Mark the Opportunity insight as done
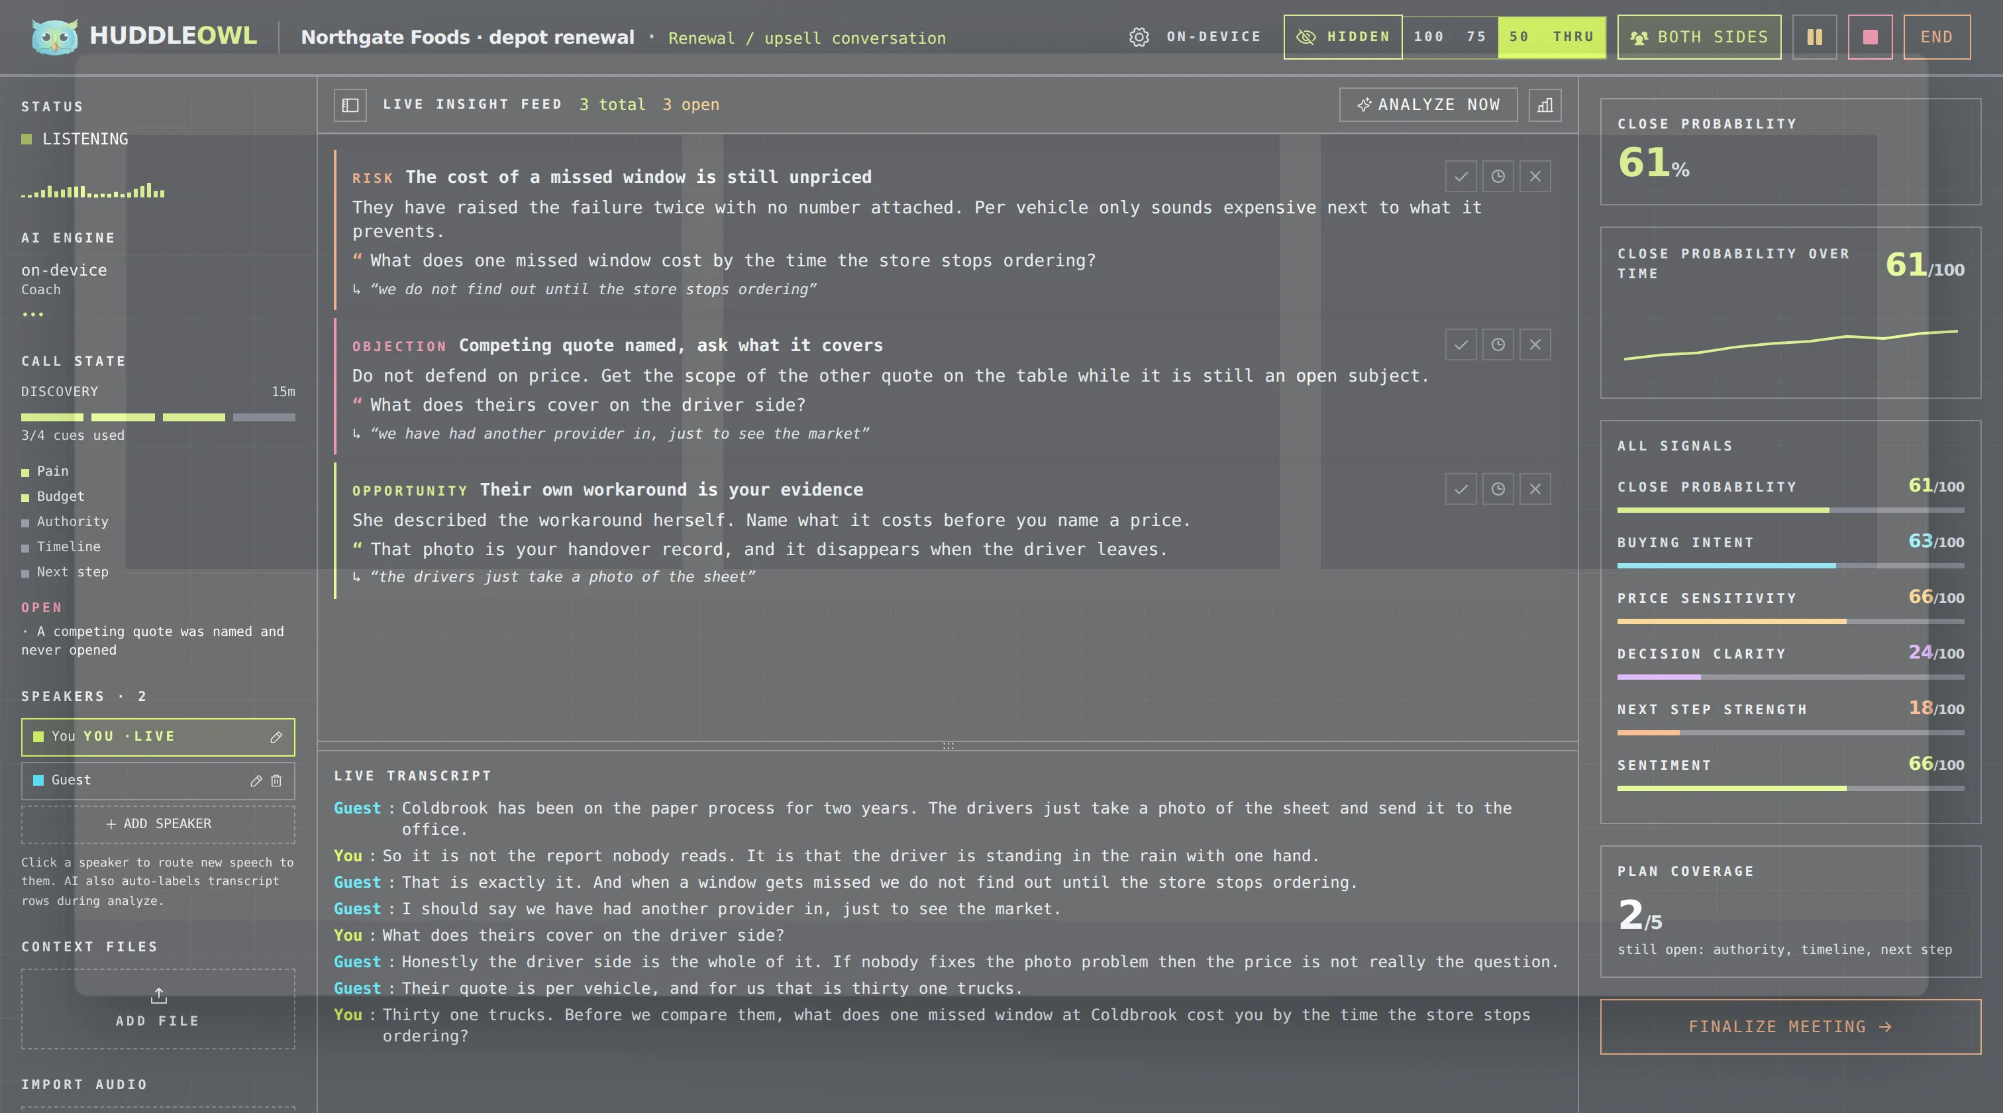 click(x=1461, y=489)
